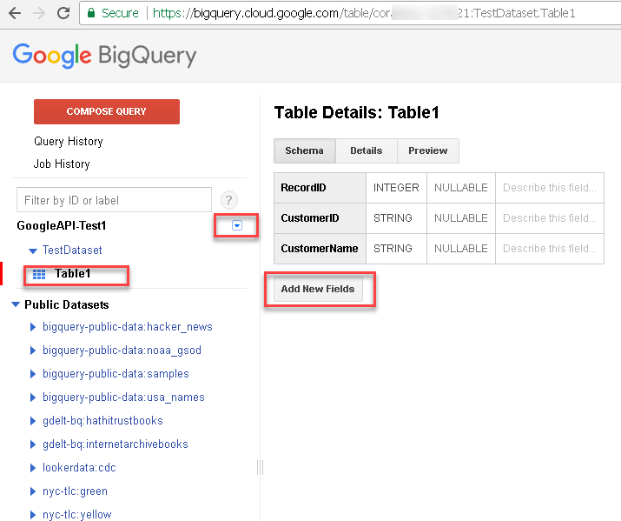621x521 pixels.
Task: Open bigquery-public-data:hacker_news link
Action: pos(128,327)
